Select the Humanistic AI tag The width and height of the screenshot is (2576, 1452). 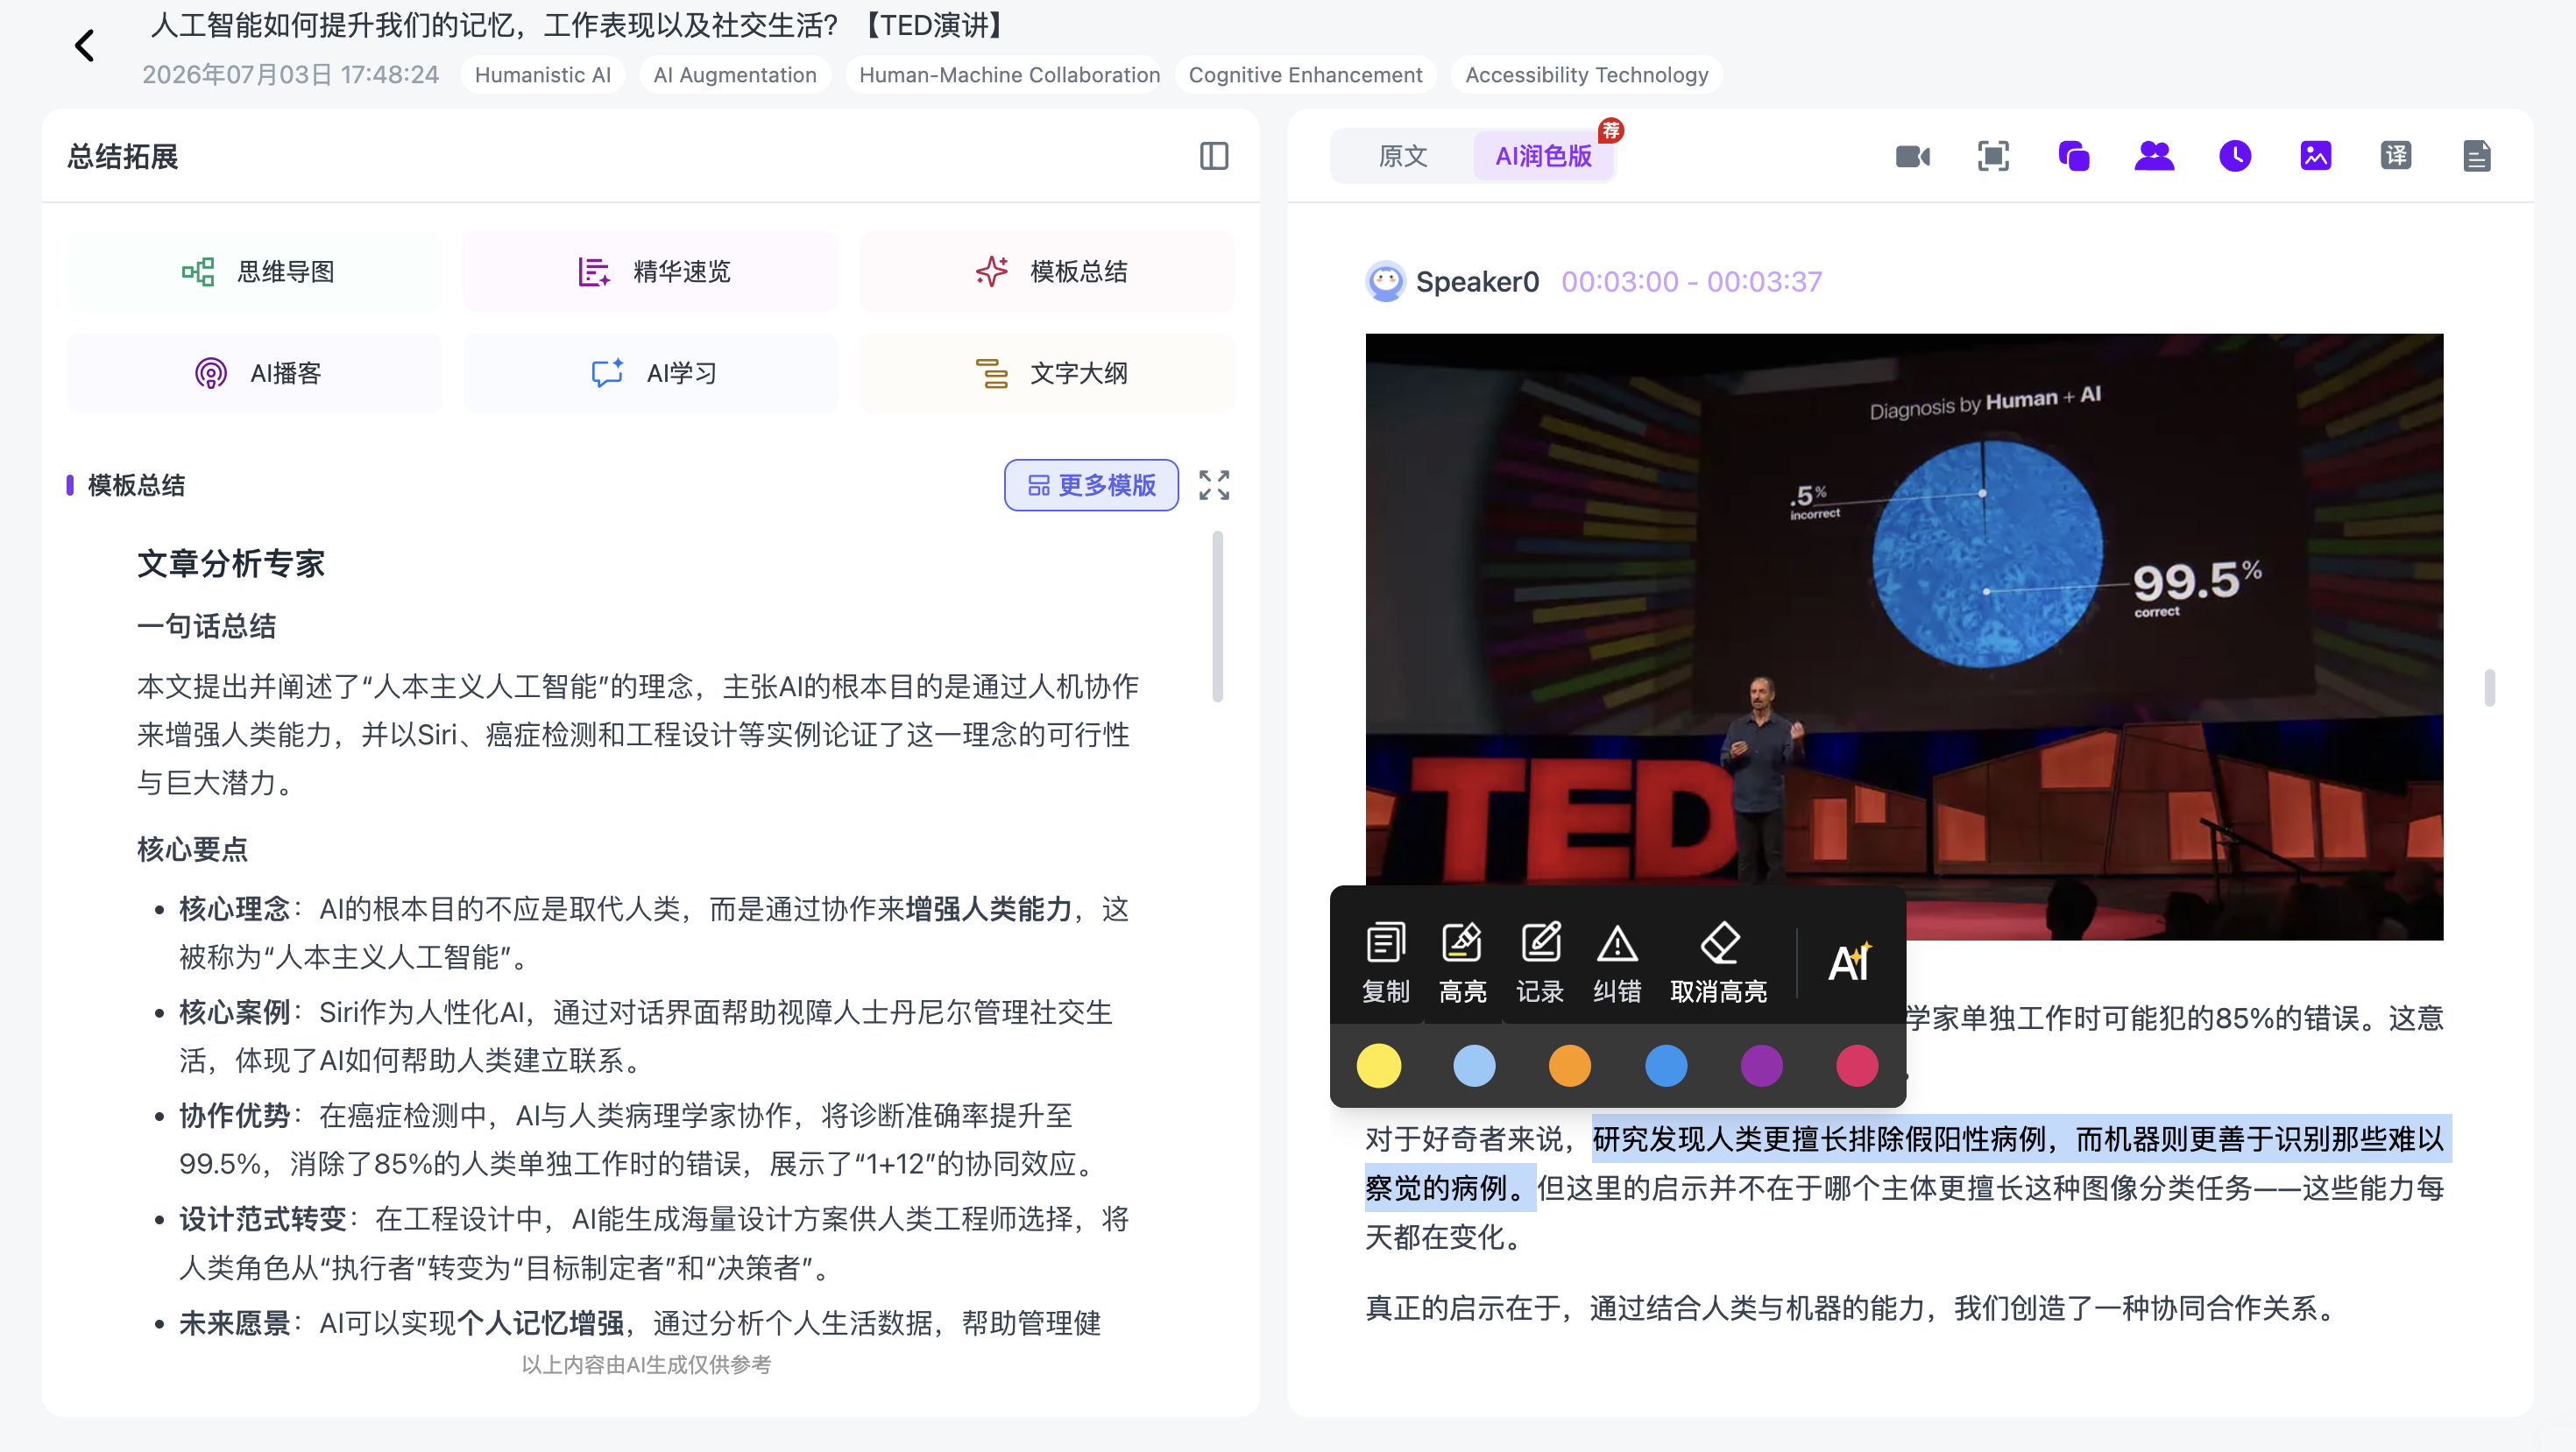tap(542, 75)
